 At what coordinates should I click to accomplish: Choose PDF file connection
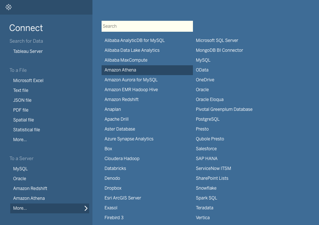click(x=21, y=110)
